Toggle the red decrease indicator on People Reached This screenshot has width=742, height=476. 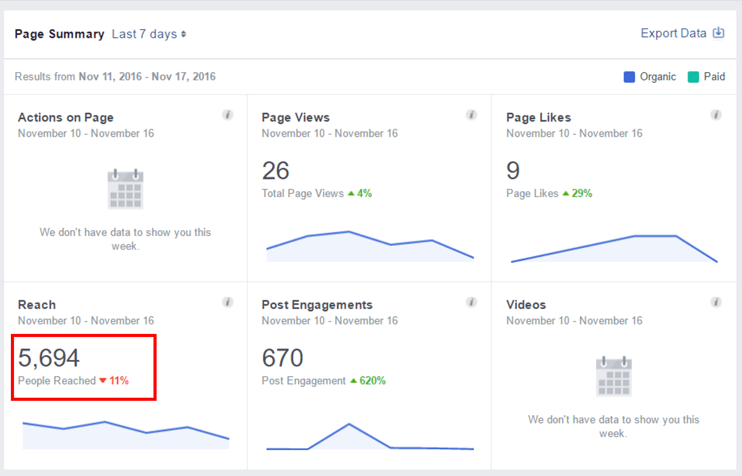point(103,381)
